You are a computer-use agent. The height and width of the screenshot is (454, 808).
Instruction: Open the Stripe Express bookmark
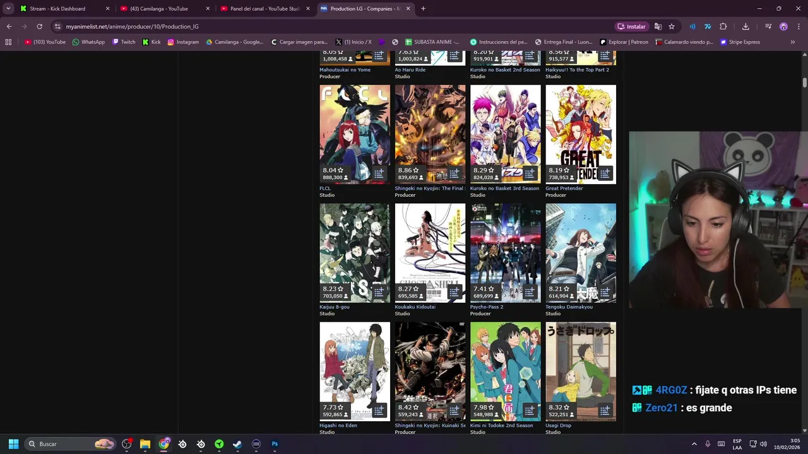740,42
